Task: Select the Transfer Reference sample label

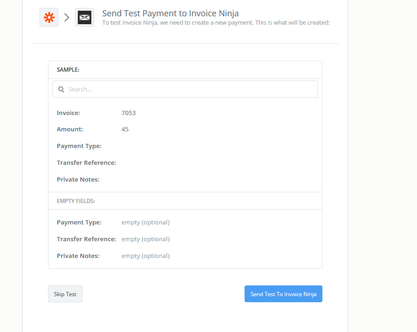Action: click(86, 163)
